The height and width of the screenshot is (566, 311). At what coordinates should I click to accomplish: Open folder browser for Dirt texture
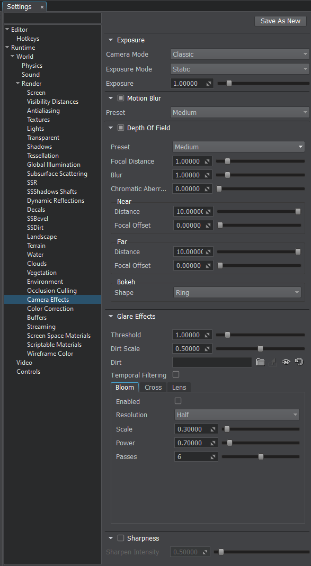click(261, 362)
